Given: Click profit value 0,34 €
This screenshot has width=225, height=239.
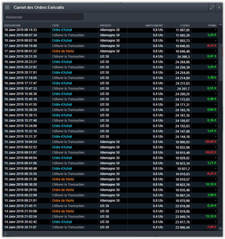Looking at the screenshot, I should pos(212,206).
